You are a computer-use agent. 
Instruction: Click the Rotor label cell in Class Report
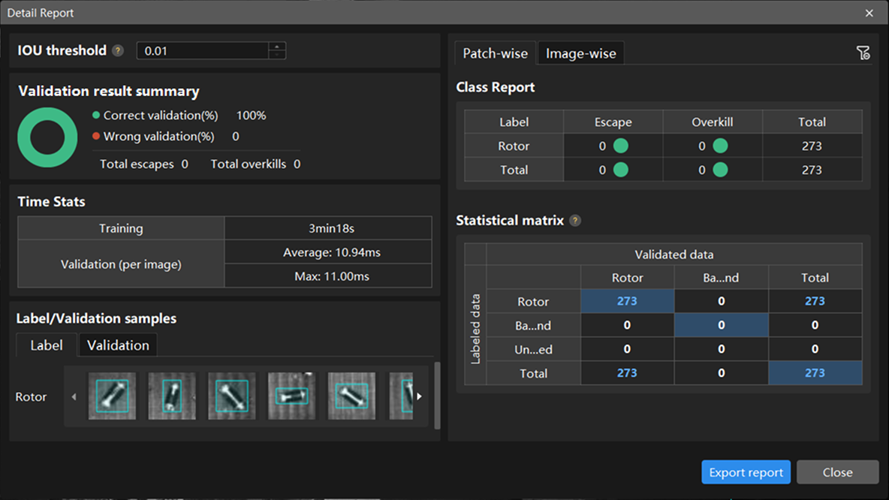pos(514,146)
